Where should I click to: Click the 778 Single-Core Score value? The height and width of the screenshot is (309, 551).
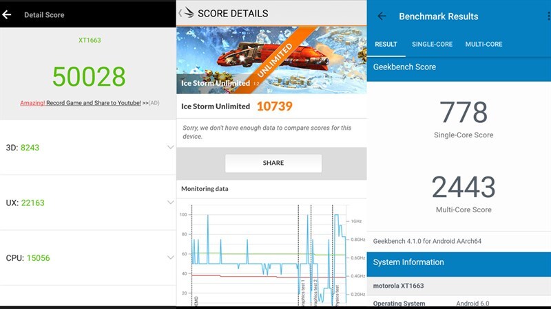(x=464, y=112)
